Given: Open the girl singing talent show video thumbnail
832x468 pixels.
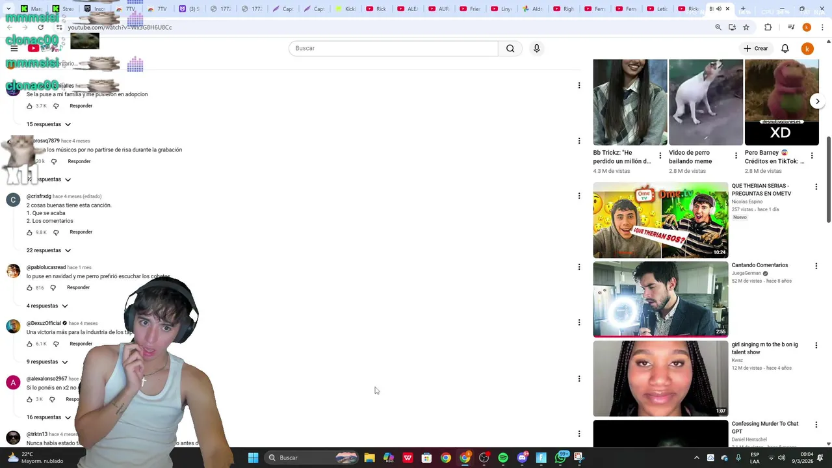Looking at the screenshot, I should coord(660,378).
